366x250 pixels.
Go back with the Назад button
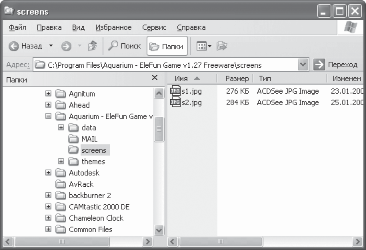point(25,46)
